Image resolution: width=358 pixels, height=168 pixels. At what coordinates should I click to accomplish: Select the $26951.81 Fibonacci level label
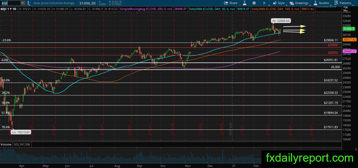[331, 60]
